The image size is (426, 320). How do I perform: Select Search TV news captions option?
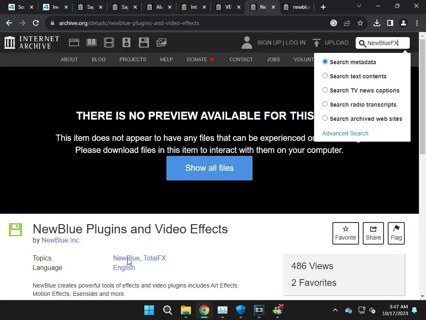tap(325, 90)
